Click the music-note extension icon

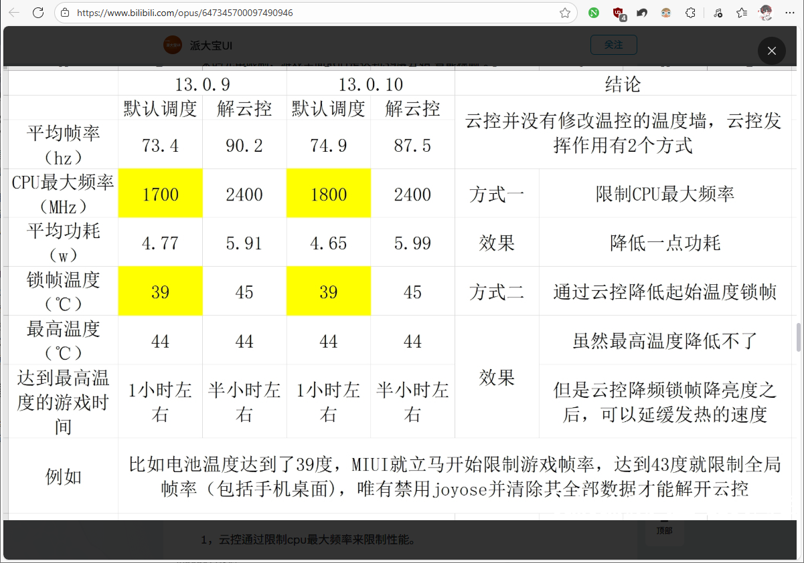[718, 13]
